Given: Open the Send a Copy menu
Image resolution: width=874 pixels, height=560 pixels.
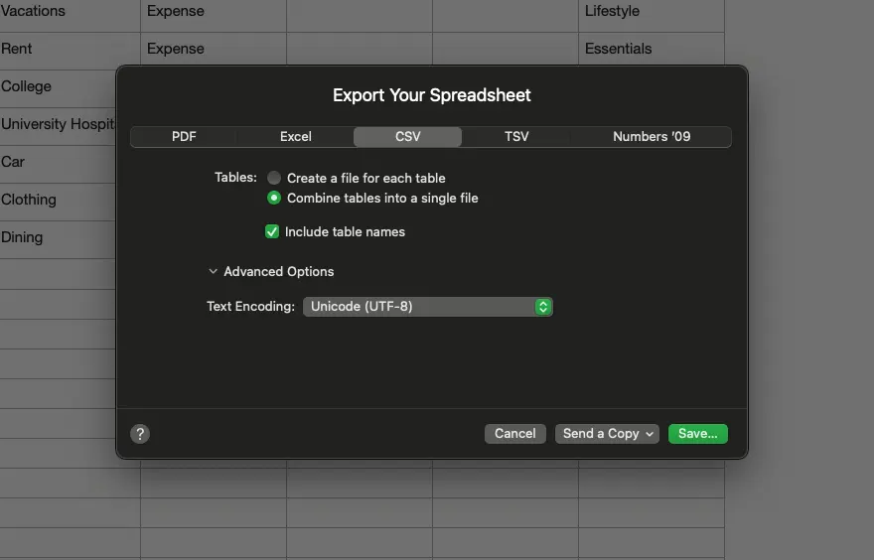Looking at the screenshot, I should tap(607, 434).
